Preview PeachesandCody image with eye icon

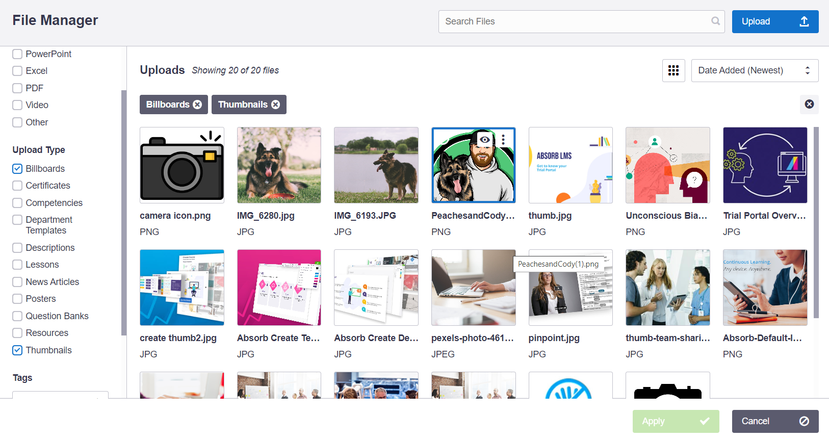tap(485, 140)
